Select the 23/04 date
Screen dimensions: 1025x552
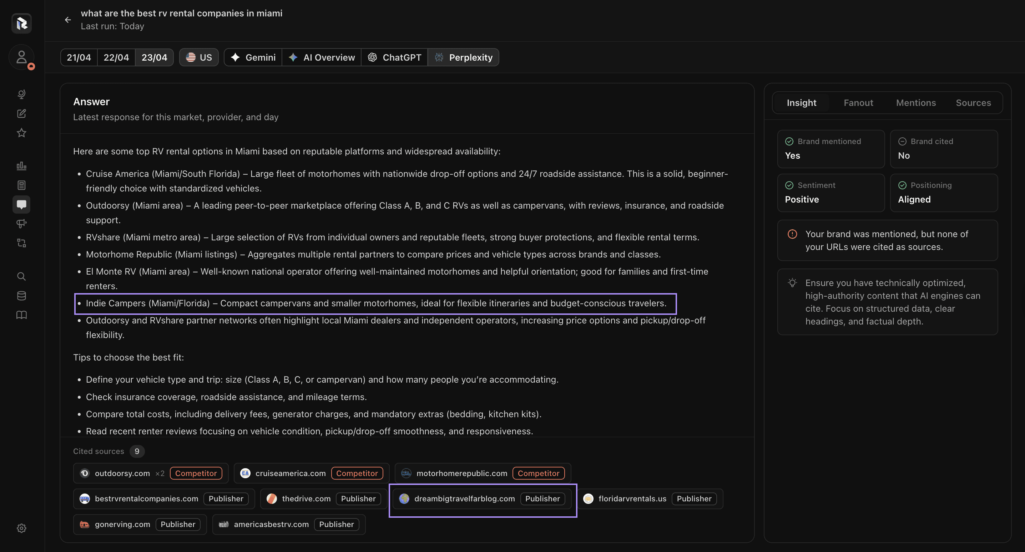pos(155,57)
